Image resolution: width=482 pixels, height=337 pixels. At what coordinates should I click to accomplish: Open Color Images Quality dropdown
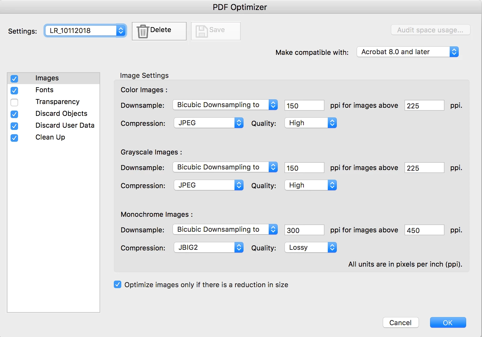[x=311, y=123]
